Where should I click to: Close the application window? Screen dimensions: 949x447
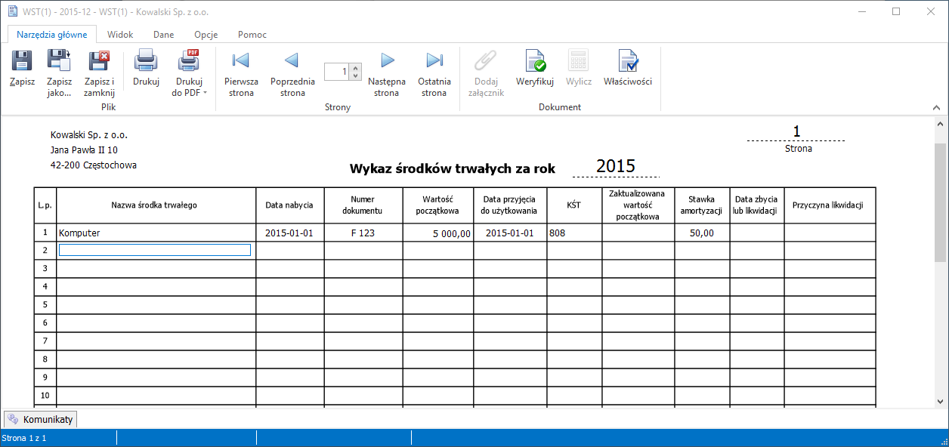point(931,11)
